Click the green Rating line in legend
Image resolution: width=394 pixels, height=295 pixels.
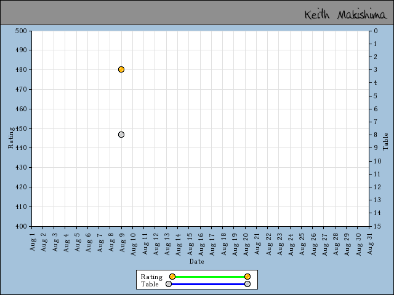tap(209, 277)
